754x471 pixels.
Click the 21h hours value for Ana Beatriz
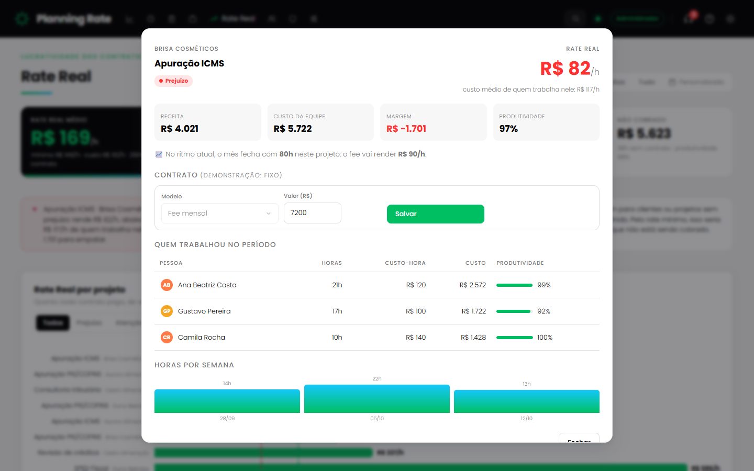[337, 285]
